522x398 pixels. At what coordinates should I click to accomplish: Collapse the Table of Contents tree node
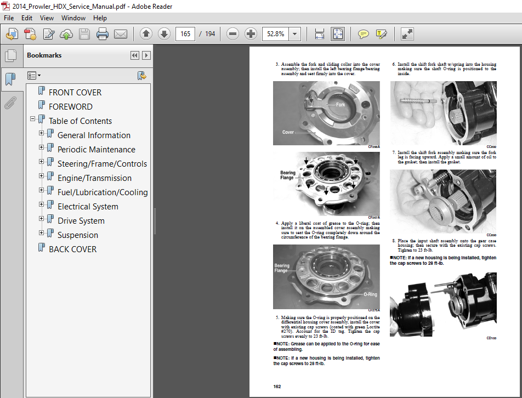pyautogui.click(x=32, y=118)
